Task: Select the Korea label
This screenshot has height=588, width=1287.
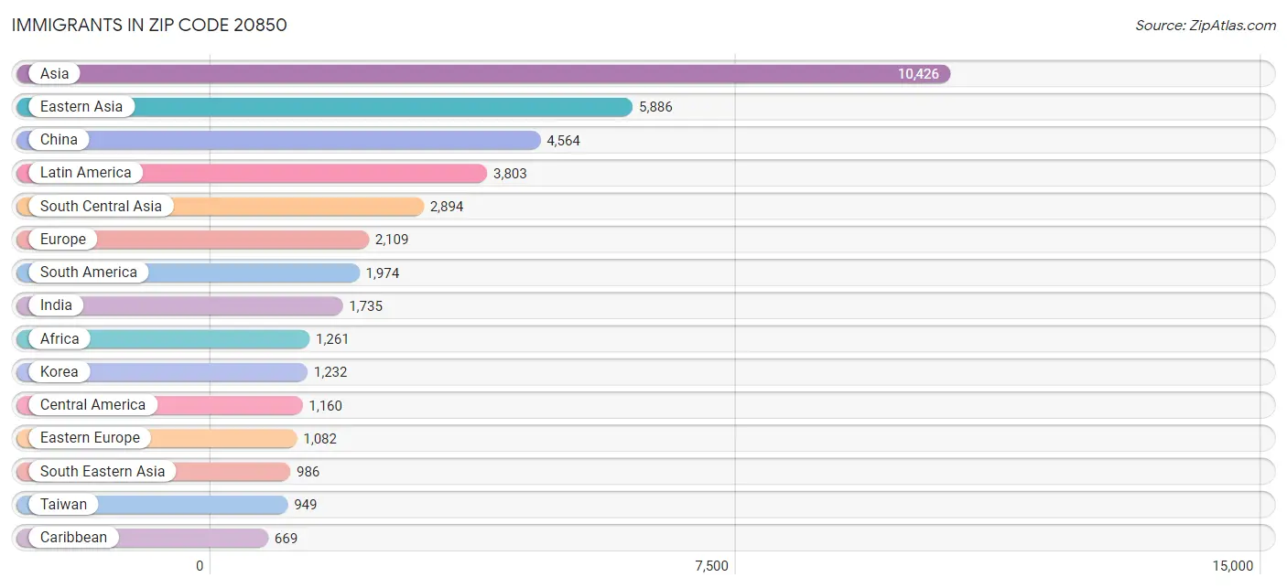Action: tap(59, 371)
